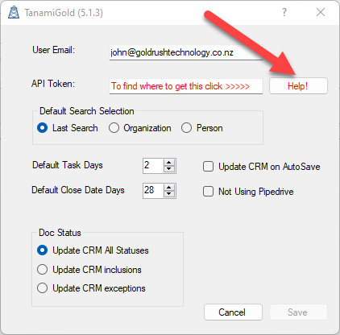Click the Save button
340x335 pixels.
(298, 312)
